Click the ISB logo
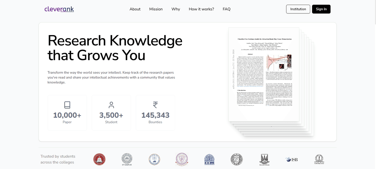 [291, 160]
